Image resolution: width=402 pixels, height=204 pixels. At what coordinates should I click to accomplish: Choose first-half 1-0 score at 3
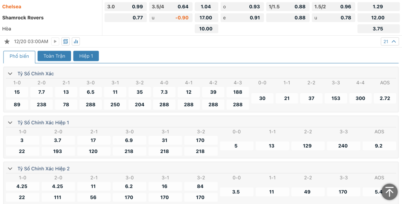[22, 140]
